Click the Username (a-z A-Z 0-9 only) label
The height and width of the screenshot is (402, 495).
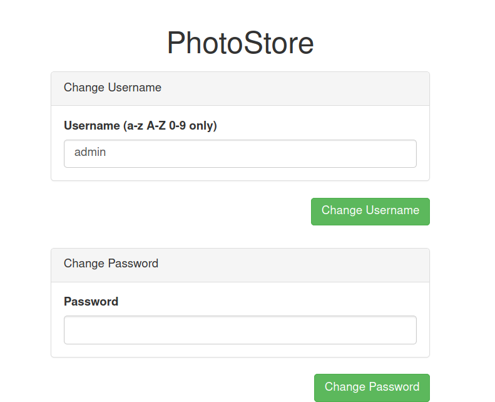click(x=140, y=126)
